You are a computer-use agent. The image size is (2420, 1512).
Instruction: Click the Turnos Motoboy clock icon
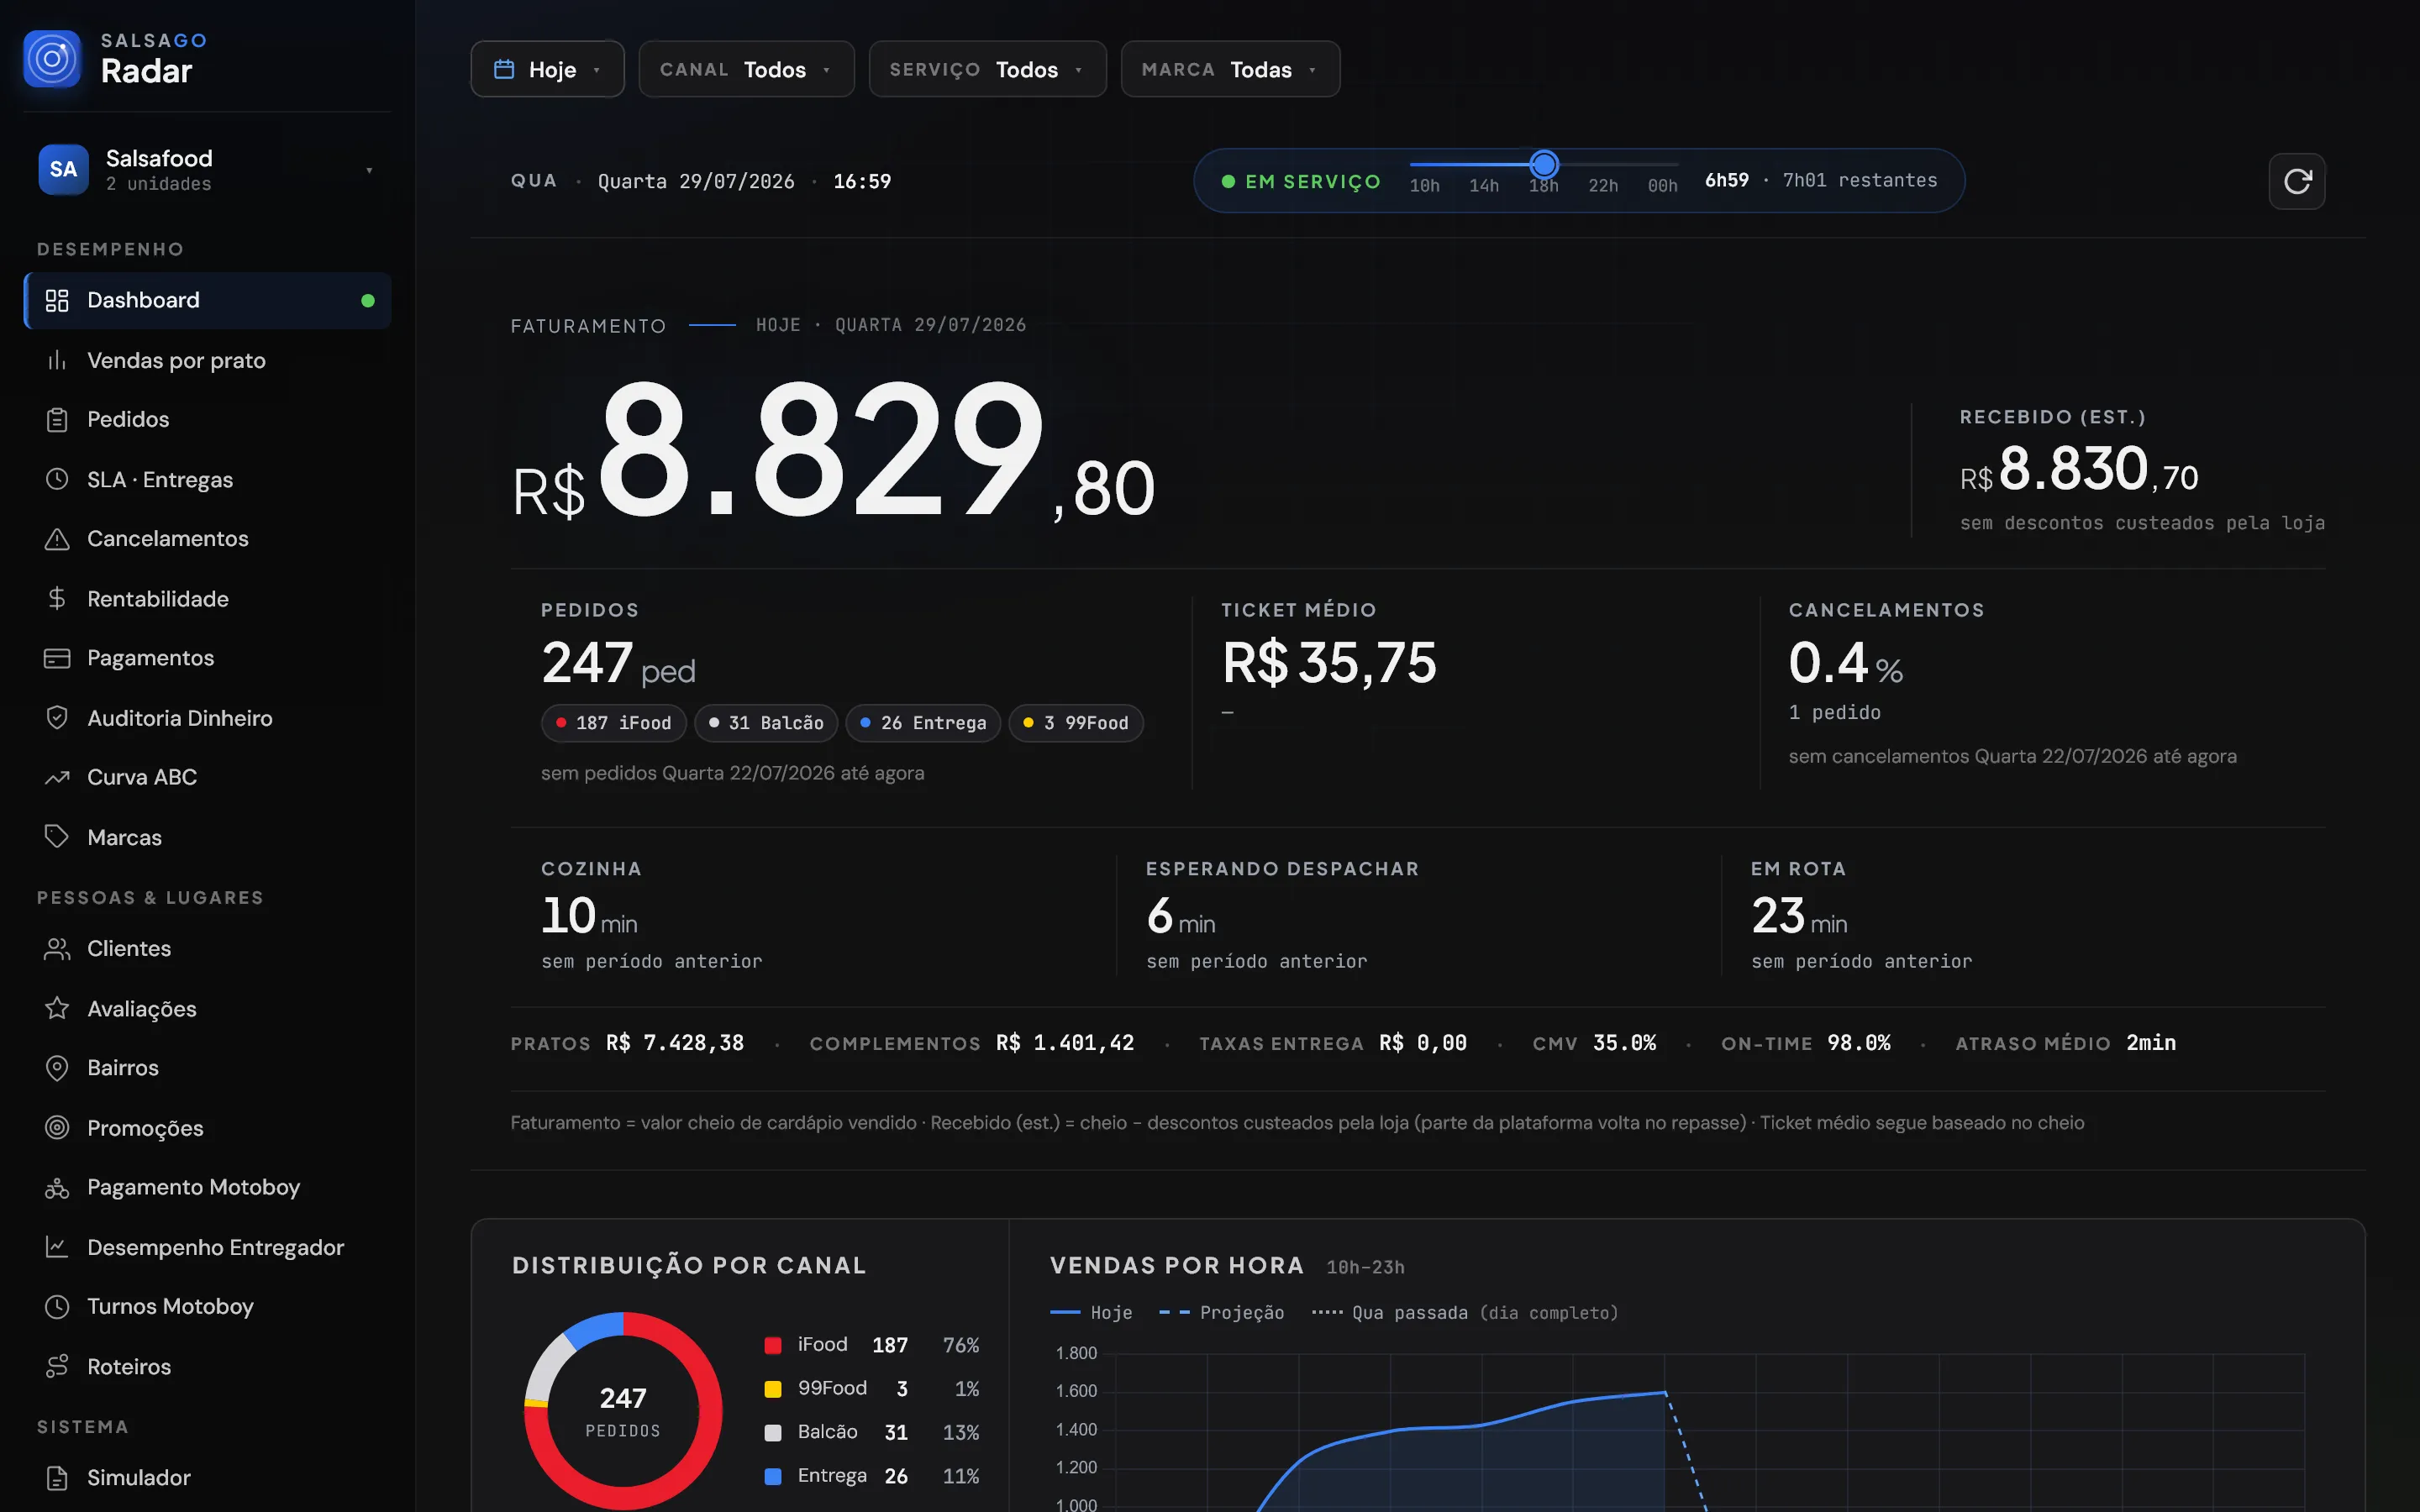(x=57, y=1306)
